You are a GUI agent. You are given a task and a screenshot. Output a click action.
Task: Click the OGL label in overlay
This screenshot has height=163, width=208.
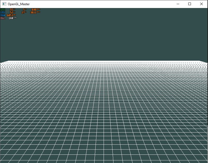(x=3, y=18)
